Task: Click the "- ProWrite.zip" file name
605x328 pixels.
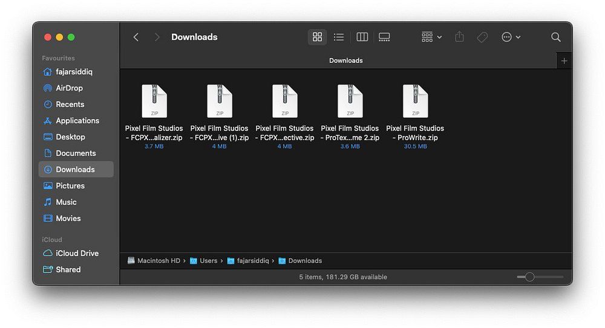Action: click(x=415, y=138)
